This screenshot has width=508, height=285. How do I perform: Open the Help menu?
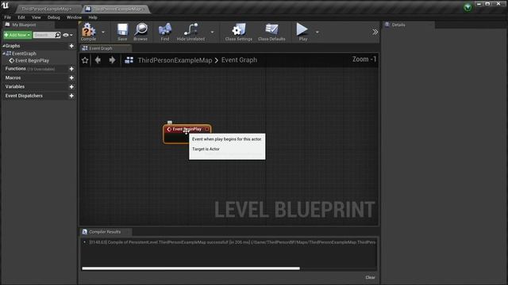coord(93,17)
